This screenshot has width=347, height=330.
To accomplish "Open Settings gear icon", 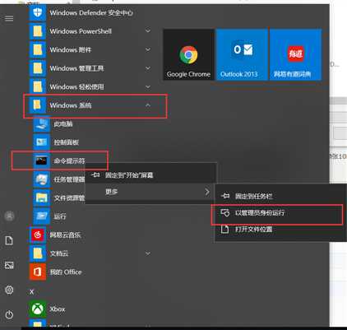I will [x=9, y=290].
